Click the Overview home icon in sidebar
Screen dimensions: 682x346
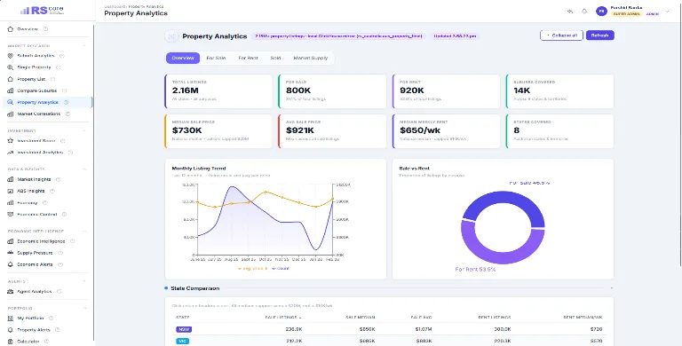(x=11, y=29)
